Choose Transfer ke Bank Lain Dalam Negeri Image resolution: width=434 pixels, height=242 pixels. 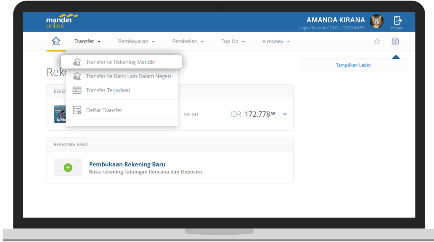pyautogui.click(x=128, y=76)
